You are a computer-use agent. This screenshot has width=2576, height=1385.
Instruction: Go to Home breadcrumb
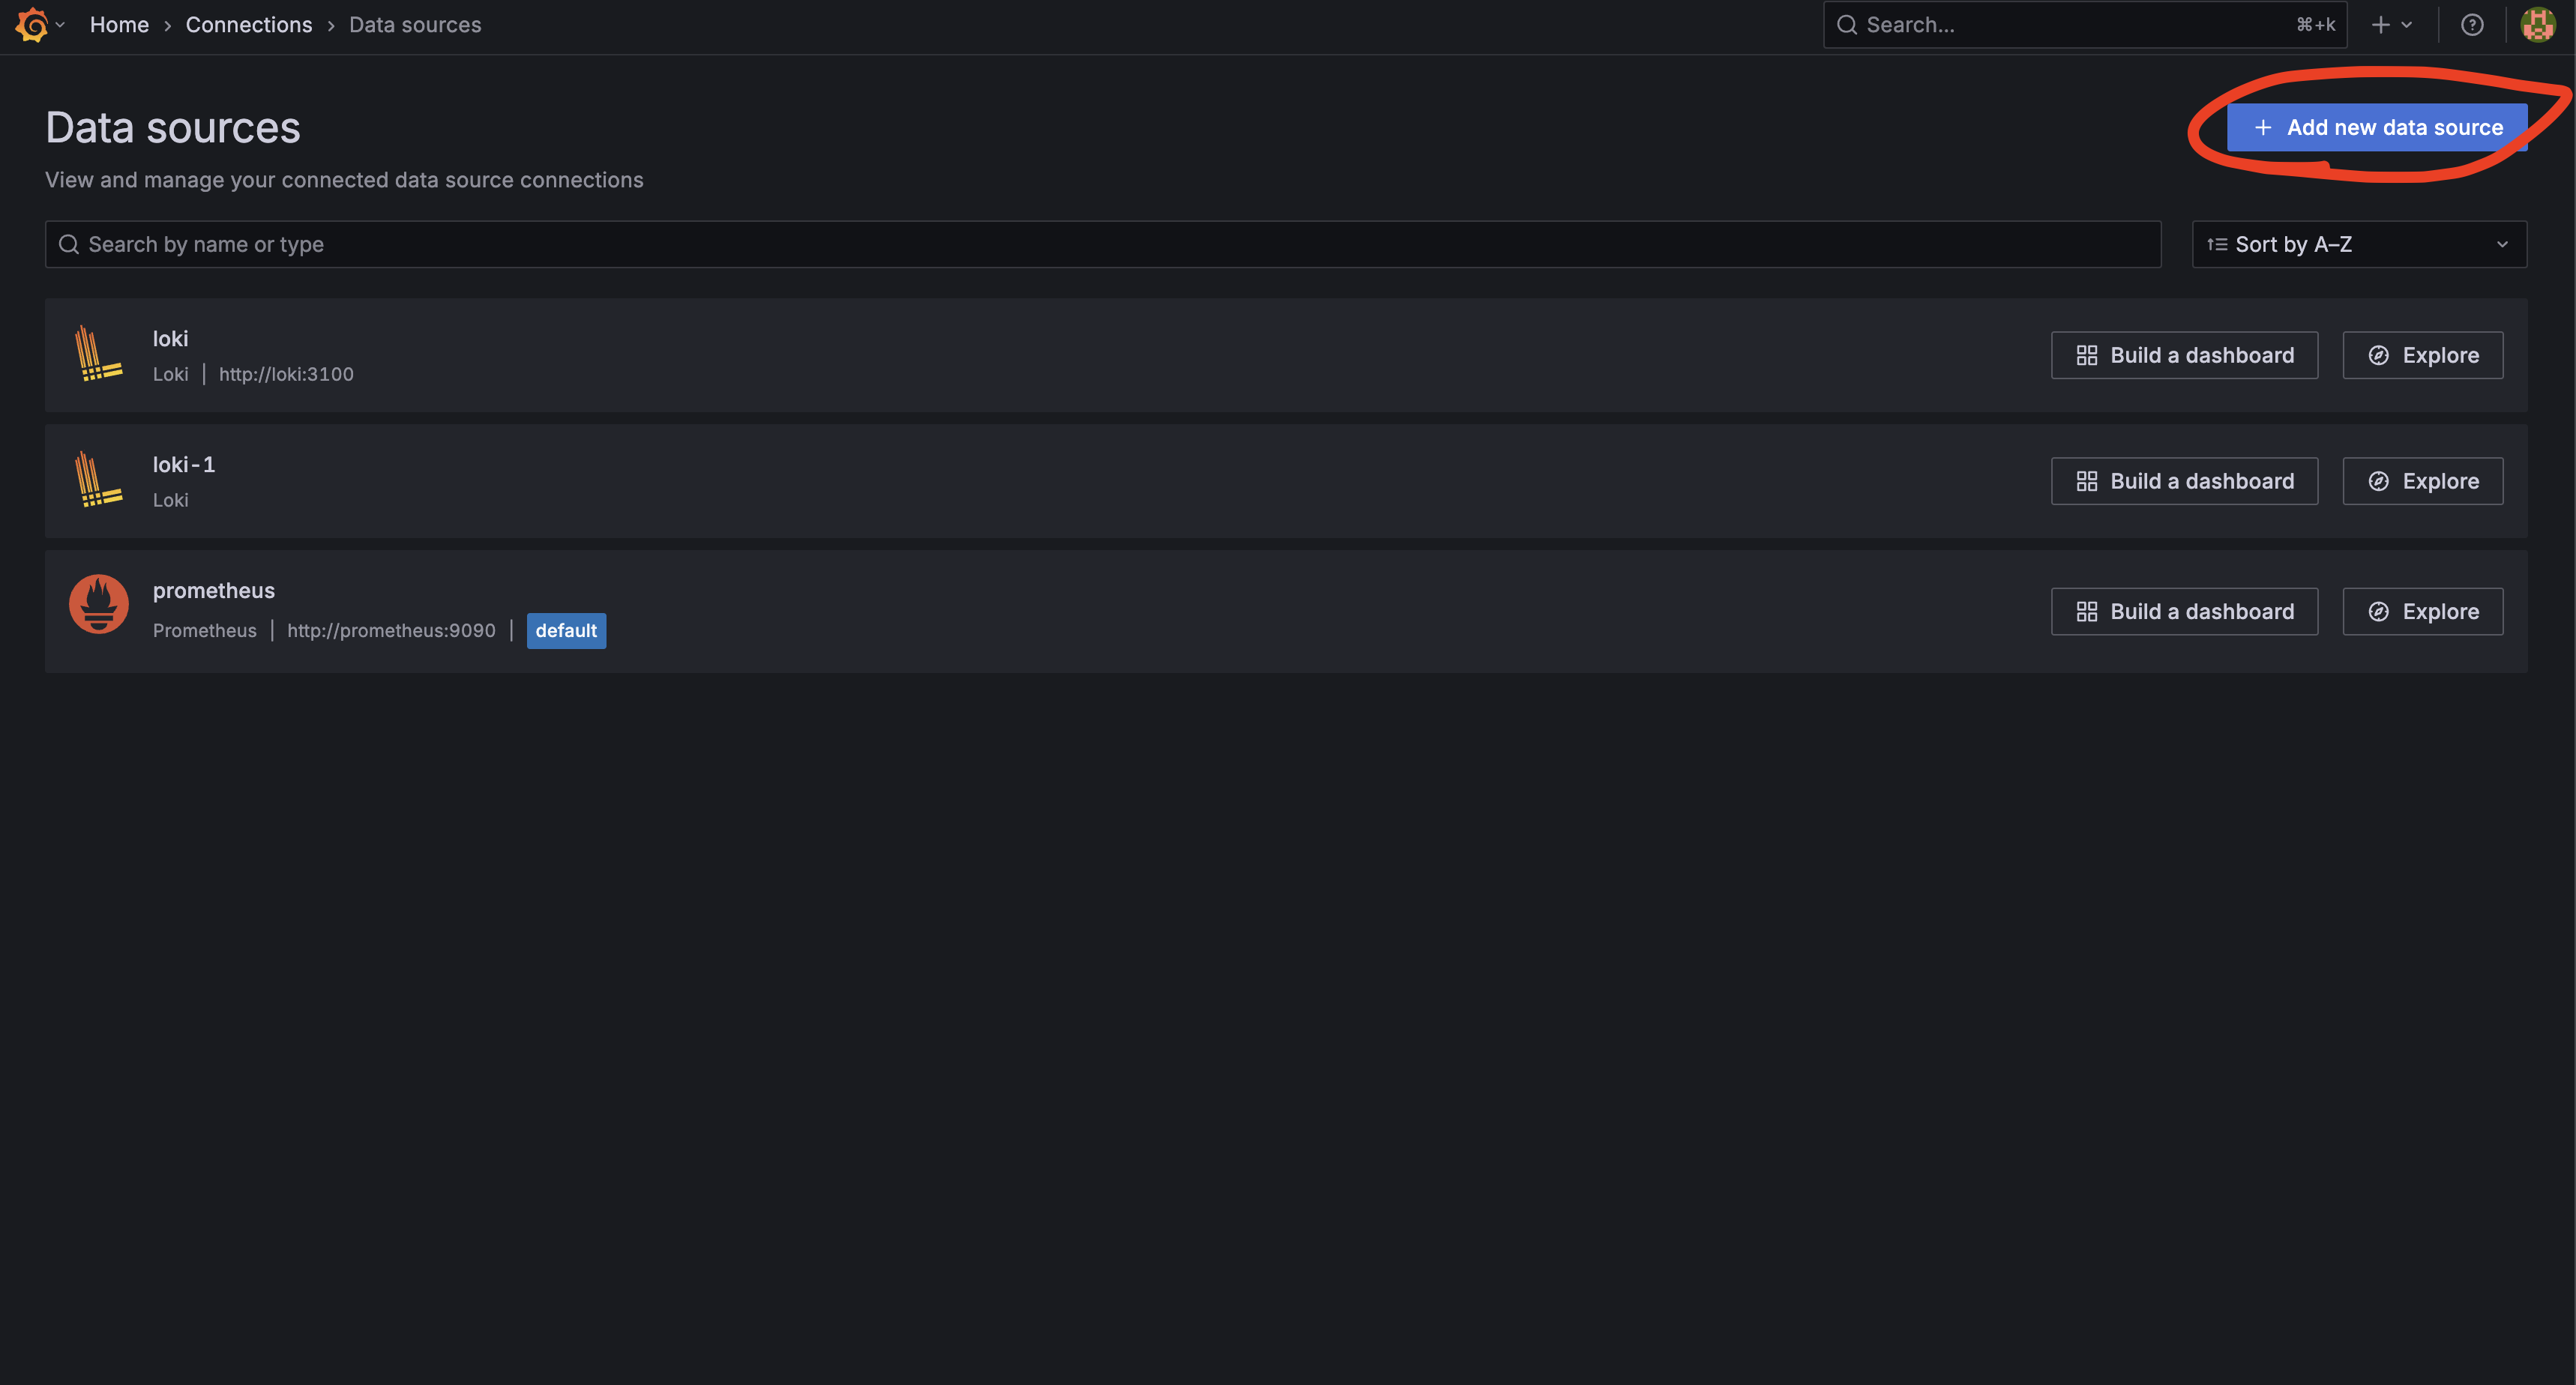[119, 25]
